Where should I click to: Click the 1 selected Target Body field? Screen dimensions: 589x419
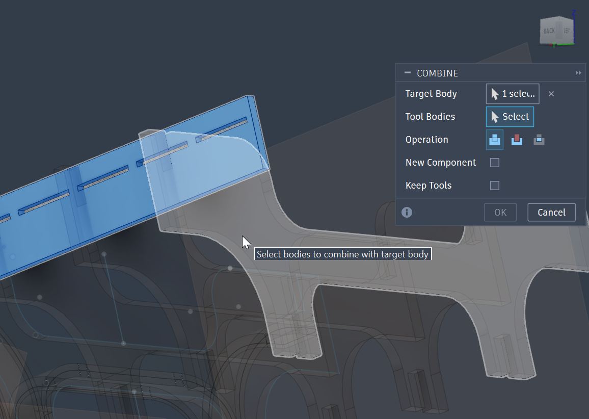click(x=512, y=94)
